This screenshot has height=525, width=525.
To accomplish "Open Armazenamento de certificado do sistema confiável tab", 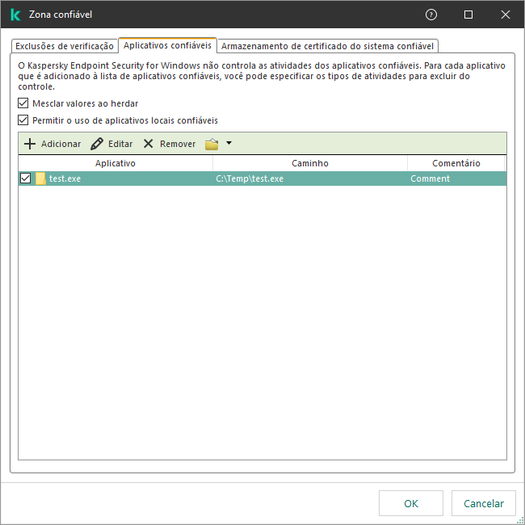I will click(327, 47).
